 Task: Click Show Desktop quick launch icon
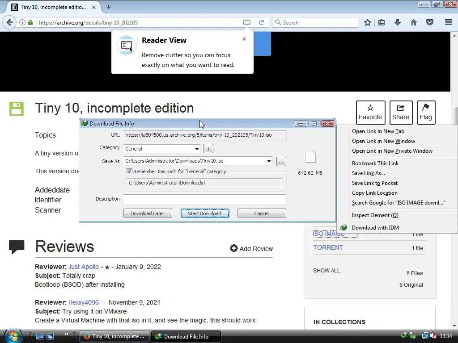coord(40,336)
